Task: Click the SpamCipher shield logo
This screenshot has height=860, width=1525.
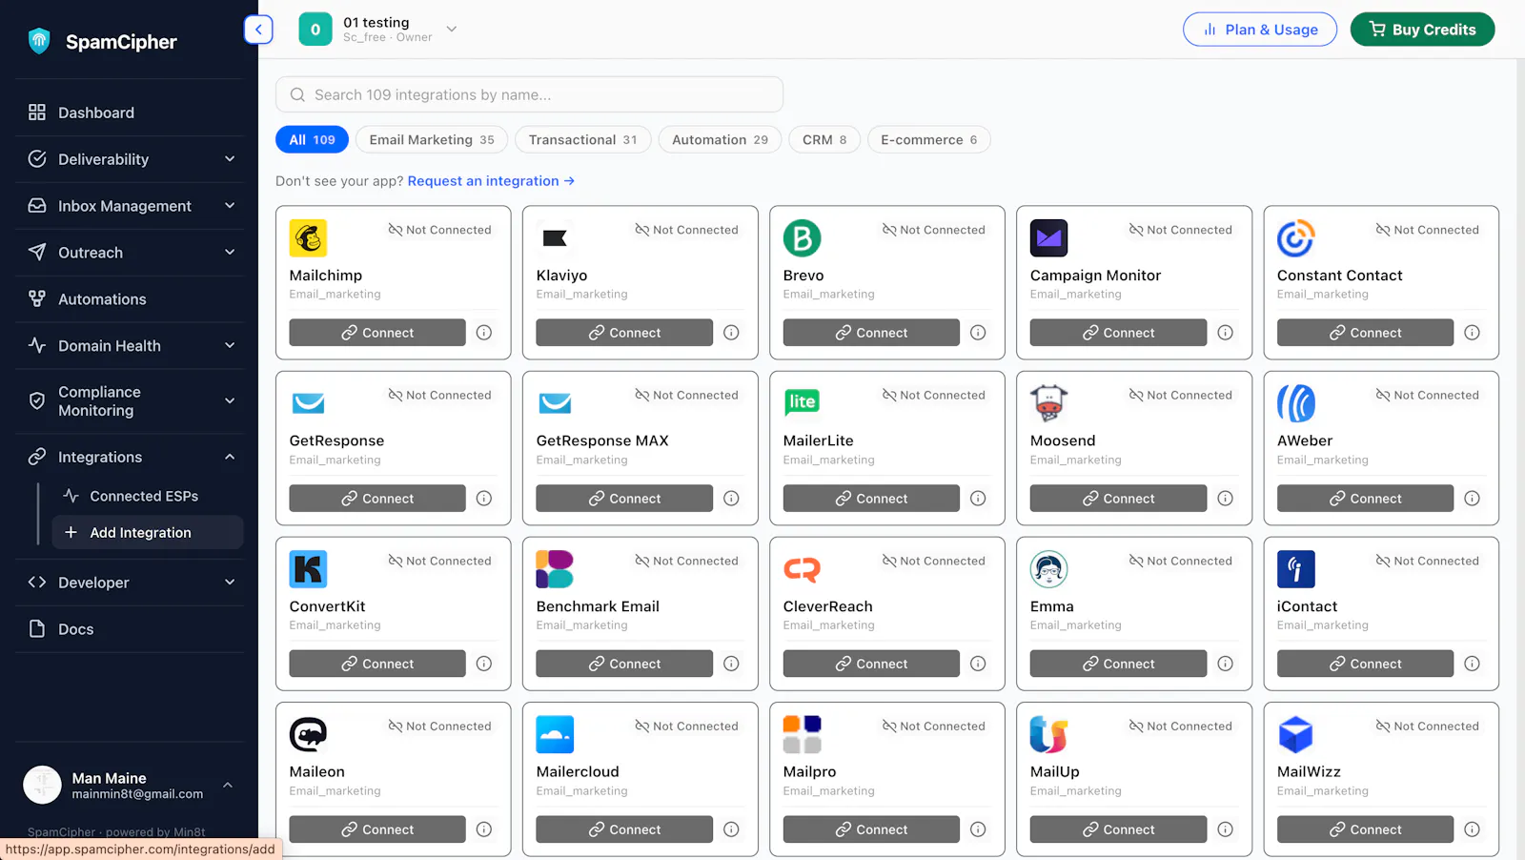Action: click(39, 41)
